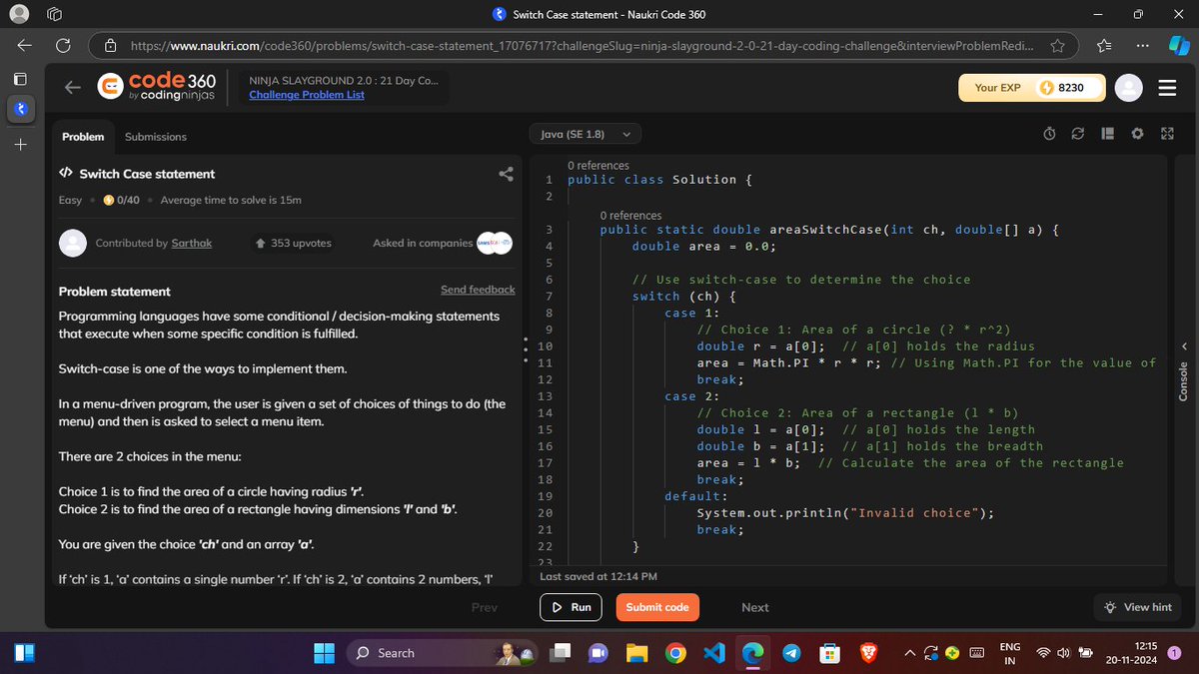Open Google Chrome from taskbar
Screen dimensions: 1199x674
pyautogui.click(x=675, y=653)
